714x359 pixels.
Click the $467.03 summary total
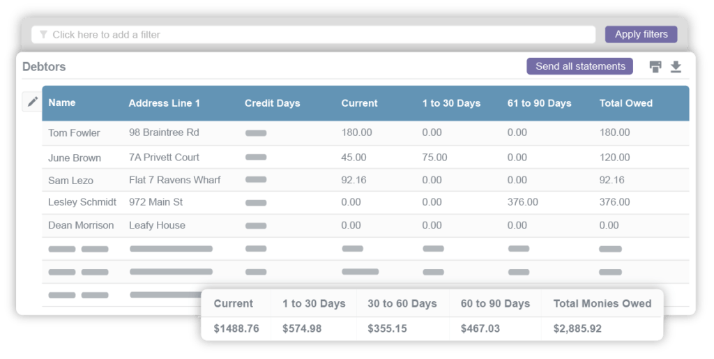(x=480, y=328)
